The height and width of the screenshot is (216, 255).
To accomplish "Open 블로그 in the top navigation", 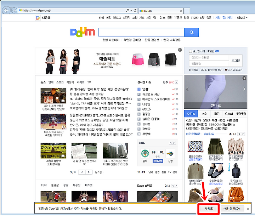I will click(x=117, y=18).
